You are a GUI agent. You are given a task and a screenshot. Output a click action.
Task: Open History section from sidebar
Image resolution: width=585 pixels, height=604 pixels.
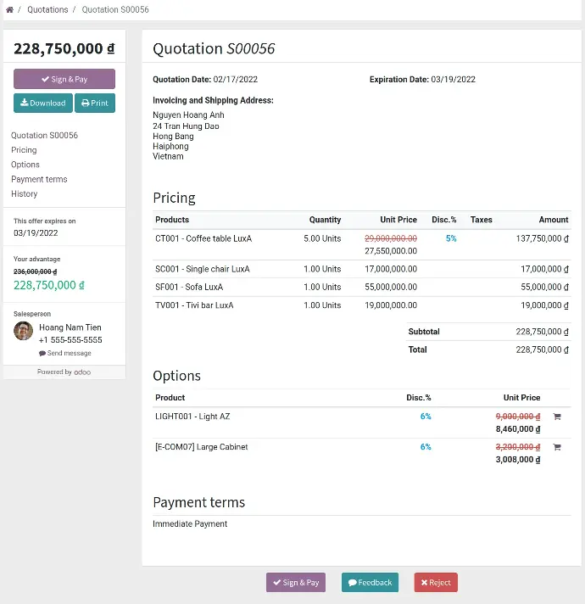(25, 194)
